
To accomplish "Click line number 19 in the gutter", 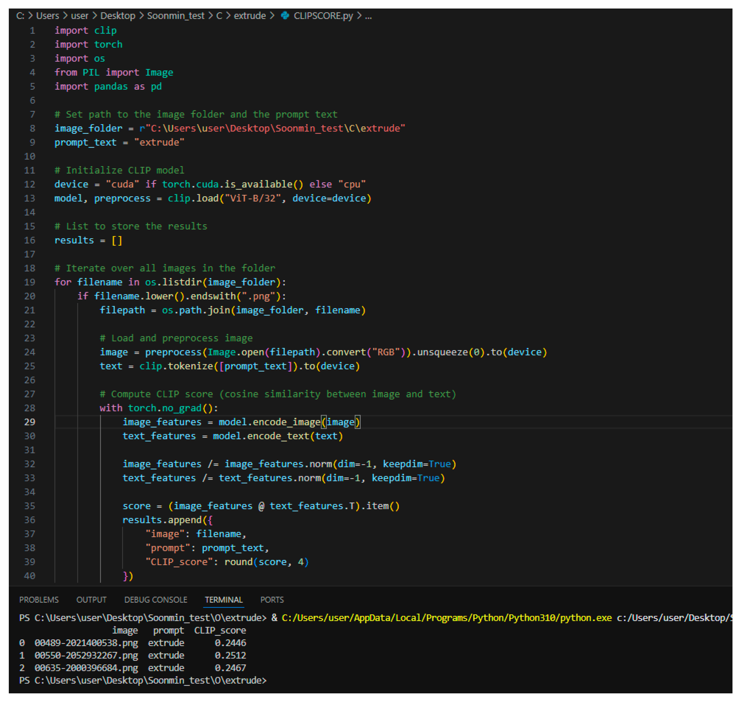I will pos(30,282).
